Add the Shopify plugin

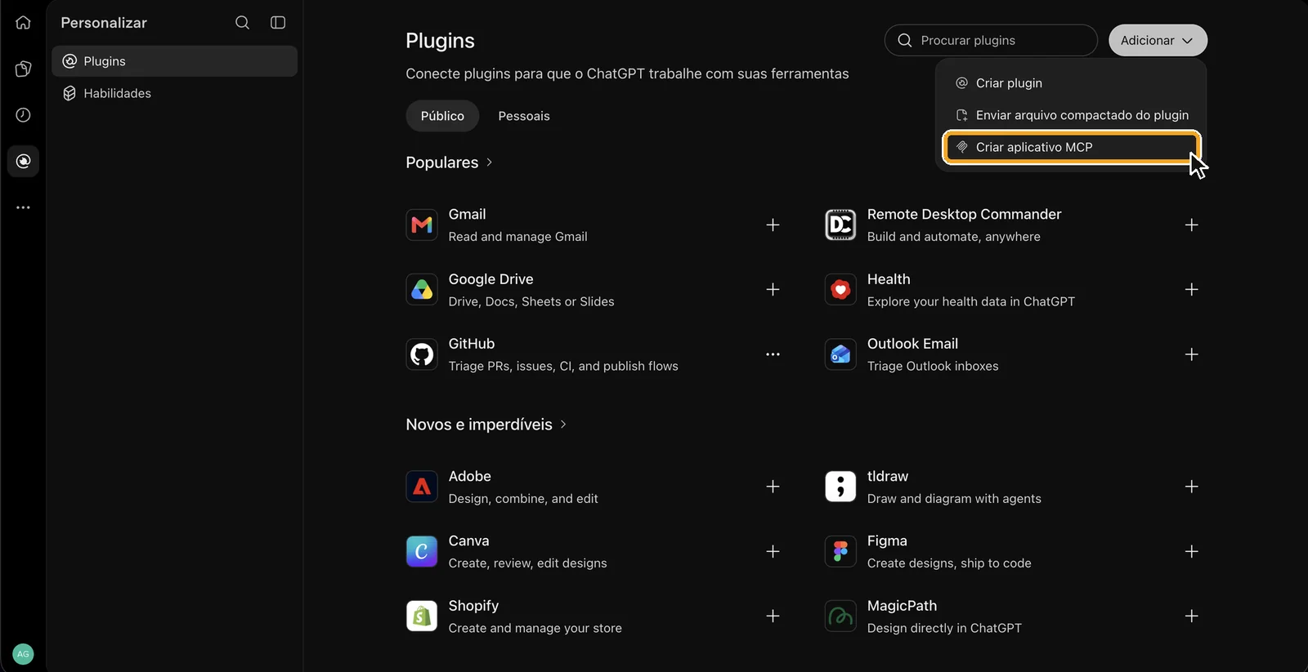(x=773, y=616)
